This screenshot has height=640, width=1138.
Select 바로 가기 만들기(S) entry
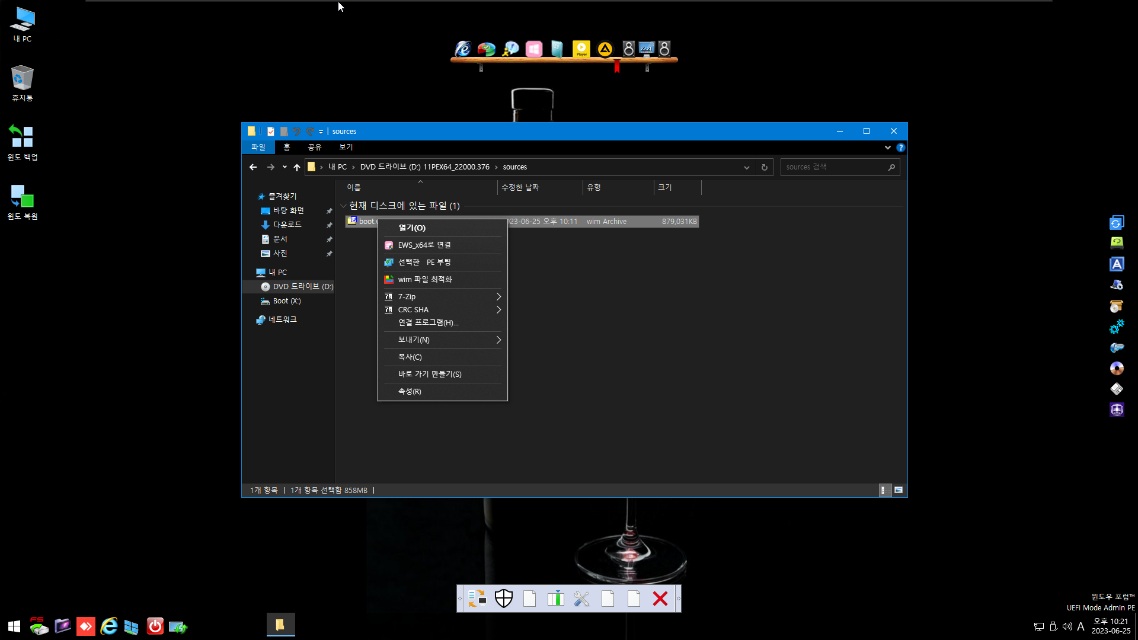[443, 375]
